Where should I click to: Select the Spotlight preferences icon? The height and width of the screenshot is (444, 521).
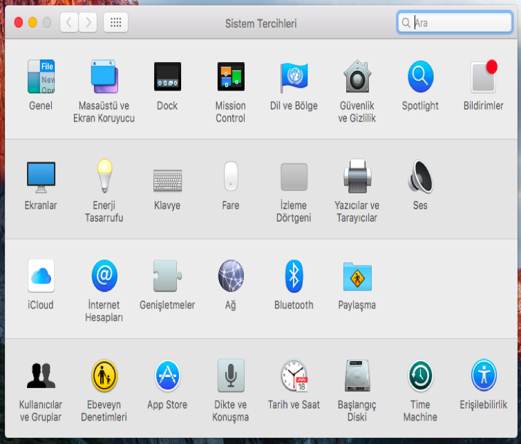pos(420,77)
